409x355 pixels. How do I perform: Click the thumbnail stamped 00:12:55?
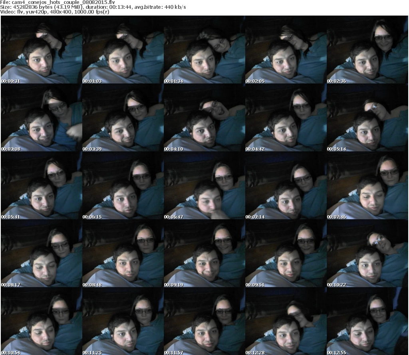[367, 321]
